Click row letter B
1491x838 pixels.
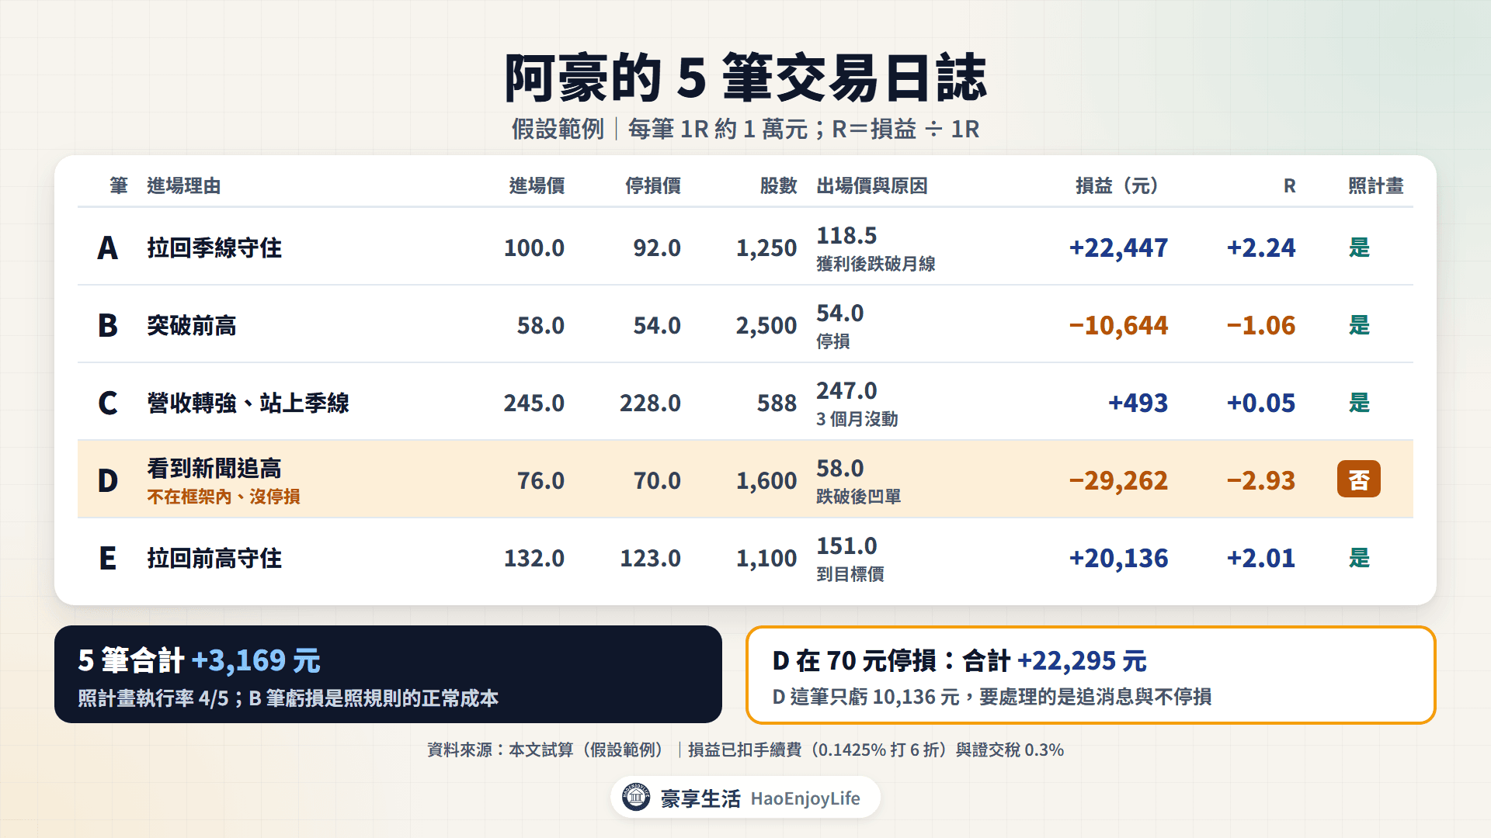tap(108, 326)
